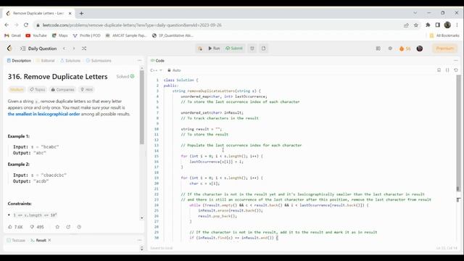This screenshot has height=261, width=464.
Task: Open the notes icon in top toolbar
Action: [x=263, y=49]
